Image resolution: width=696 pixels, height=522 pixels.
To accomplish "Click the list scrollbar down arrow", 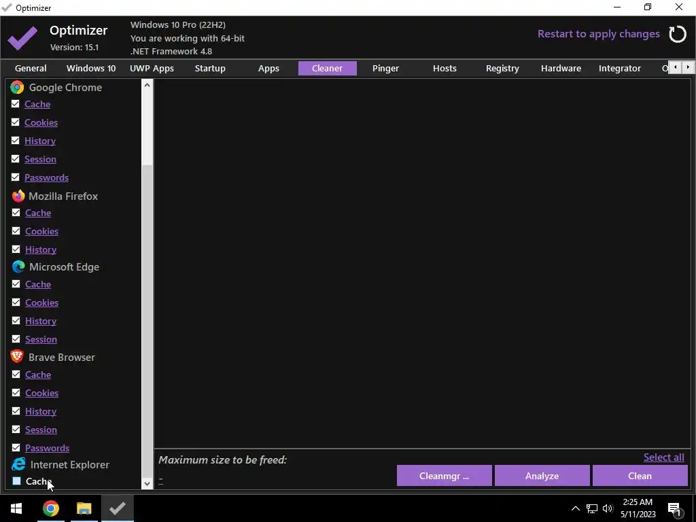I will click(147, 484).
